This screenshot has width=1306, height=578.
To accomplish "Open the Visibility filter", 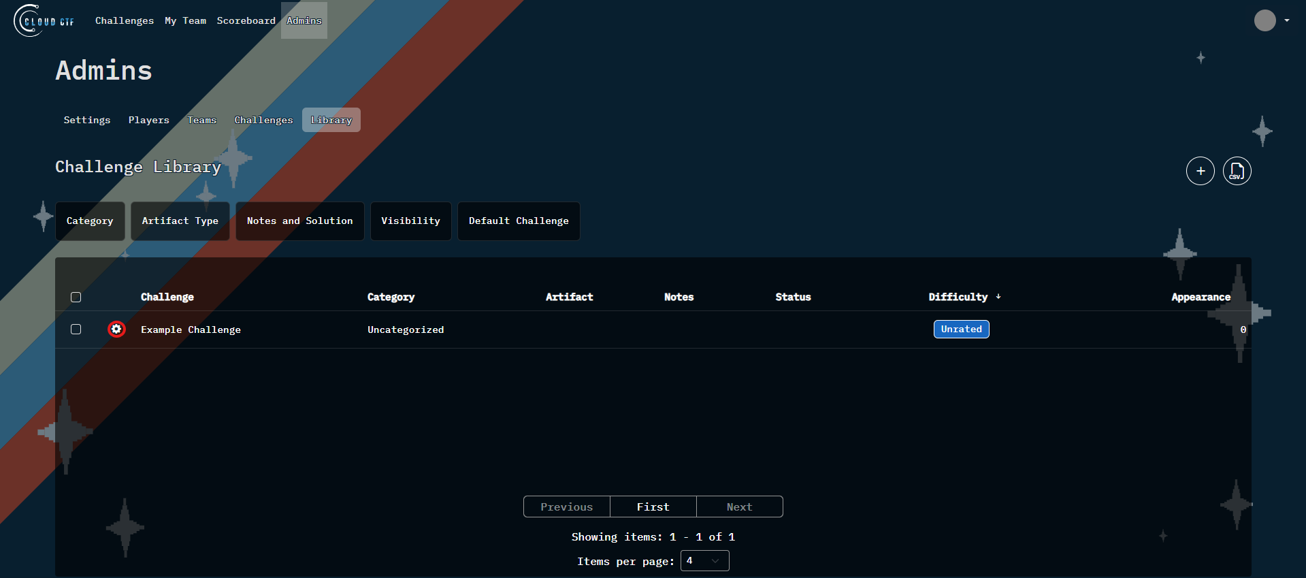I will 410,221.
